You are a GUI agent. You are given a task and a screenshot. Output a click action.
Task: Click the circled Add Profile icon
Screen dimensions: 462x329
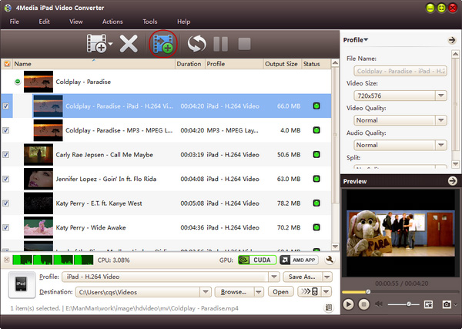163,44
